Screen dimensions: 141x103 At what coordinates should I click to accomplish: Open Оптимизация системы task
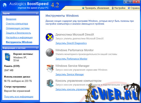[x=18, y=28]
